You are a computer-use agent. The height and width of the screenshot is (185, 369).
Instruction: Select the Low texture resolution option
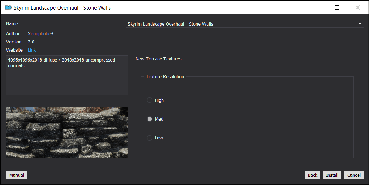point(155,138)
